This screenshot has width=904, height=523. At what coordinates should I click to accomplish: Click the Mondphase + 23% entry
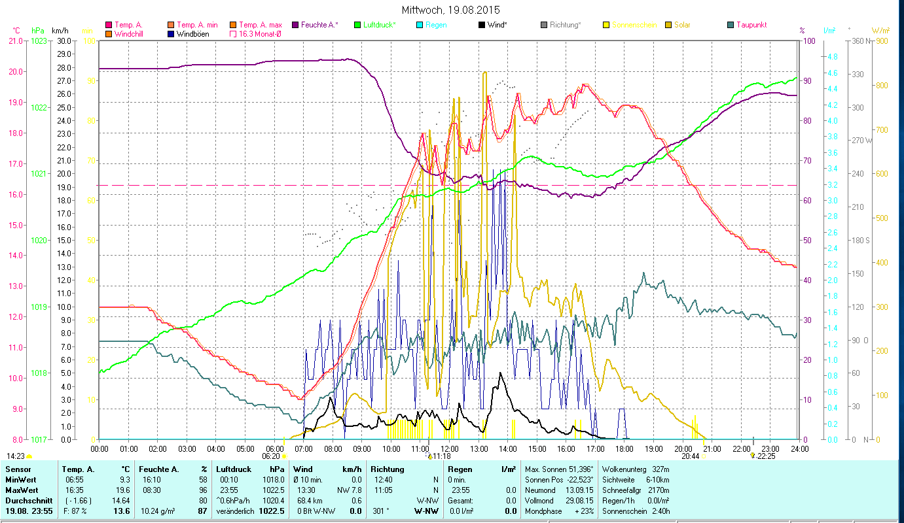pyautogui.click(x=560, y=511)
